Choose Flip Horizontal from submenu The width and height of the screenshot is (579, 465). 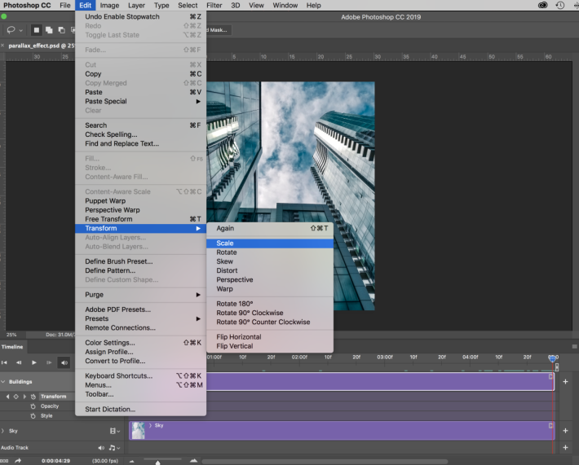[270, 337]
